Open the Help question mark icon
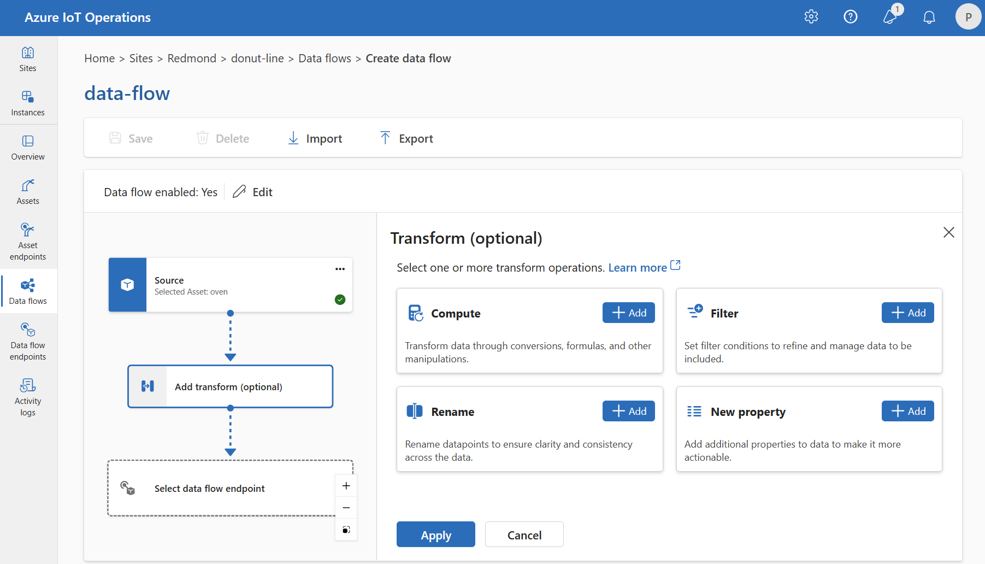The height and width of the screenshot is (564, 985). tap(851, 17)
